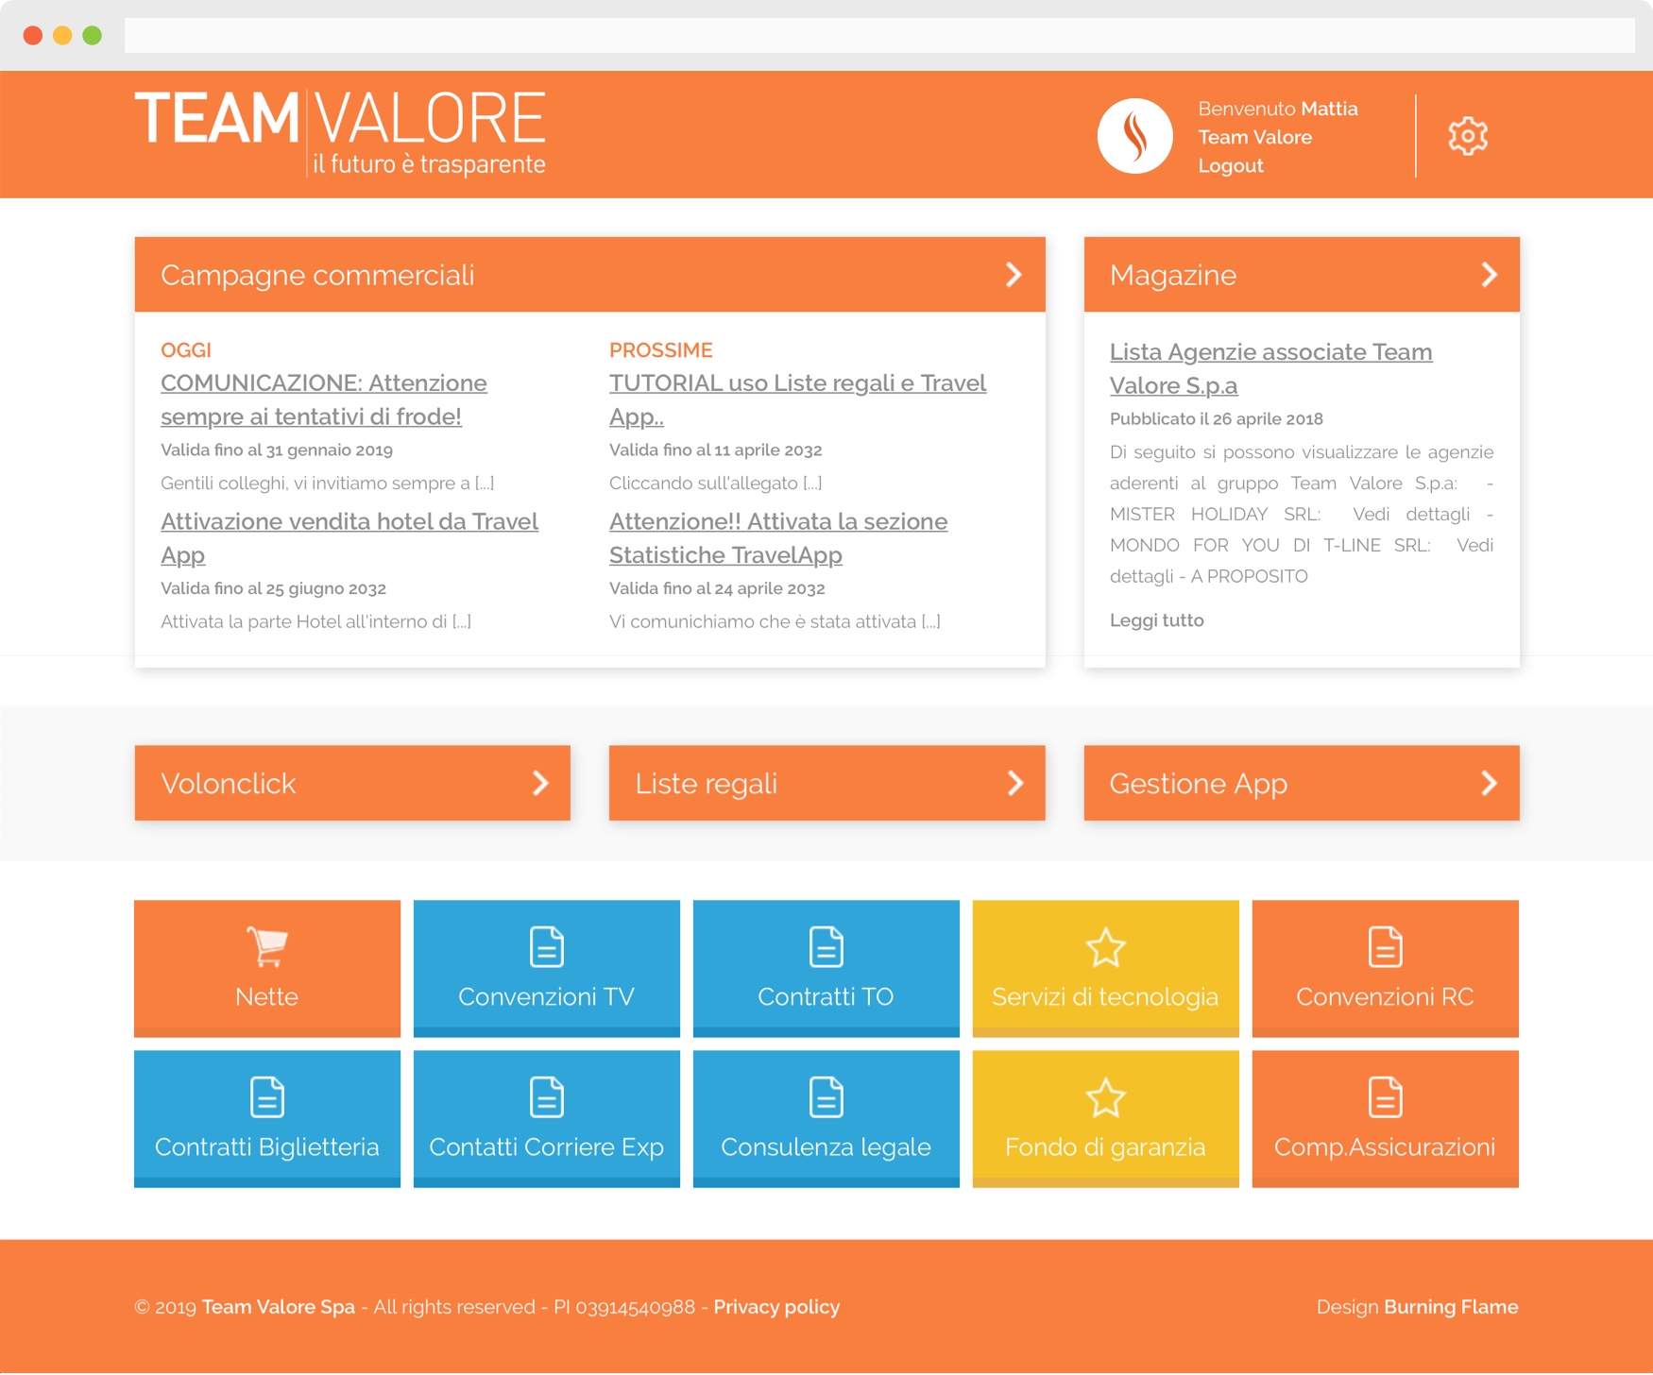The height and width of the screenshot is (1375, 1653).
Task: Open the Magazine section title
Action: (x=1172, y=275)
